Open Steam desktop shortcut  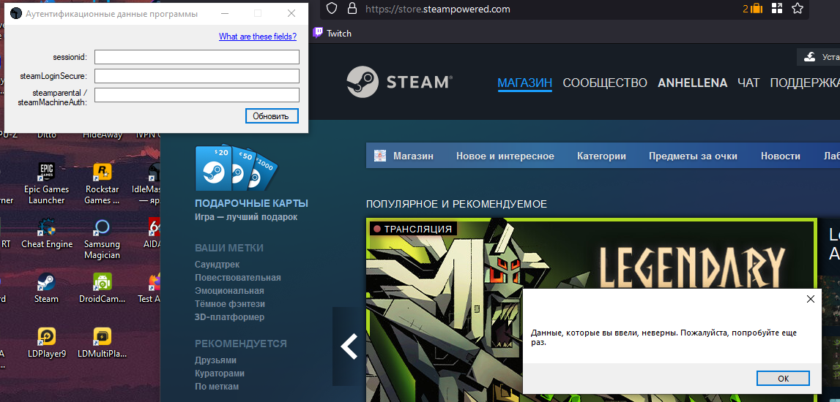[x=47, y=287]
